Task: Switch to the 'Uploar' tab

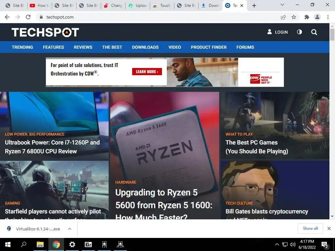Action: (x=138, y=6)
